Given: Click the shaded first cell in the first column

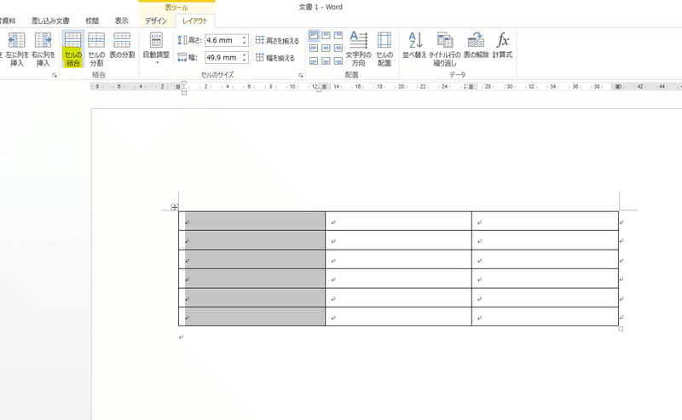Looking at the screenshot, I should coord(251,222).
